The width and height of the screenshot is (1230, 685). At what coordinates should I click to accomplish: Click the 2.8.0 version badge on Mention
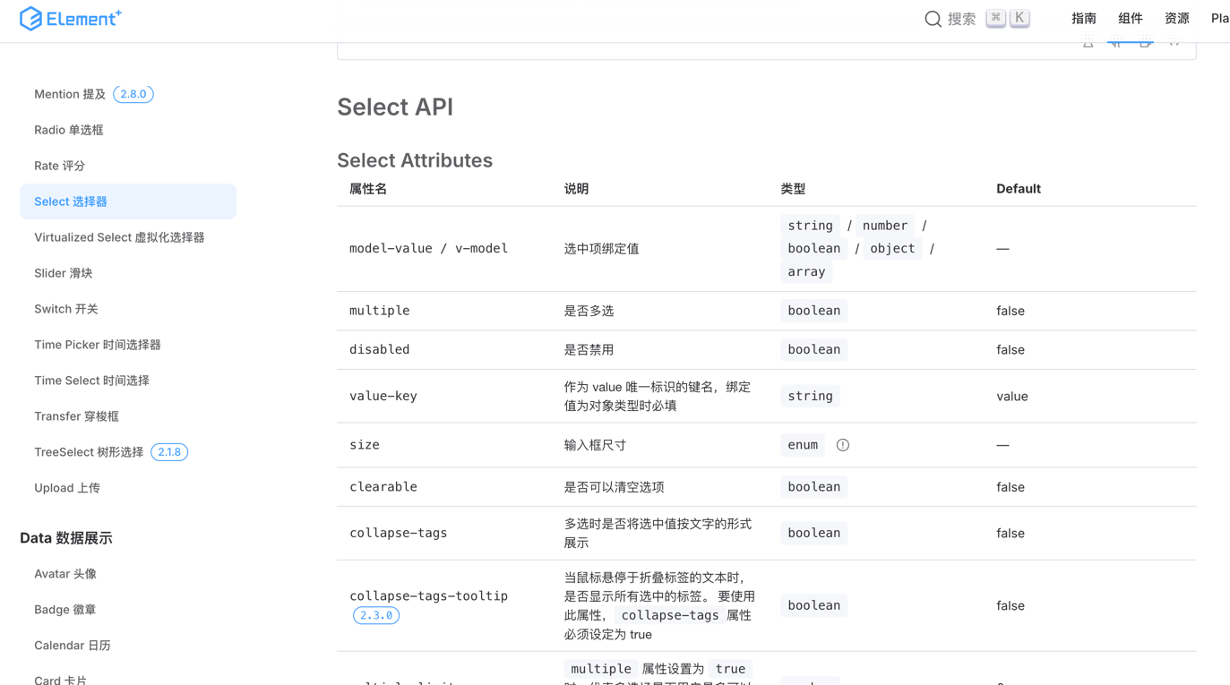tap(133, 94)
